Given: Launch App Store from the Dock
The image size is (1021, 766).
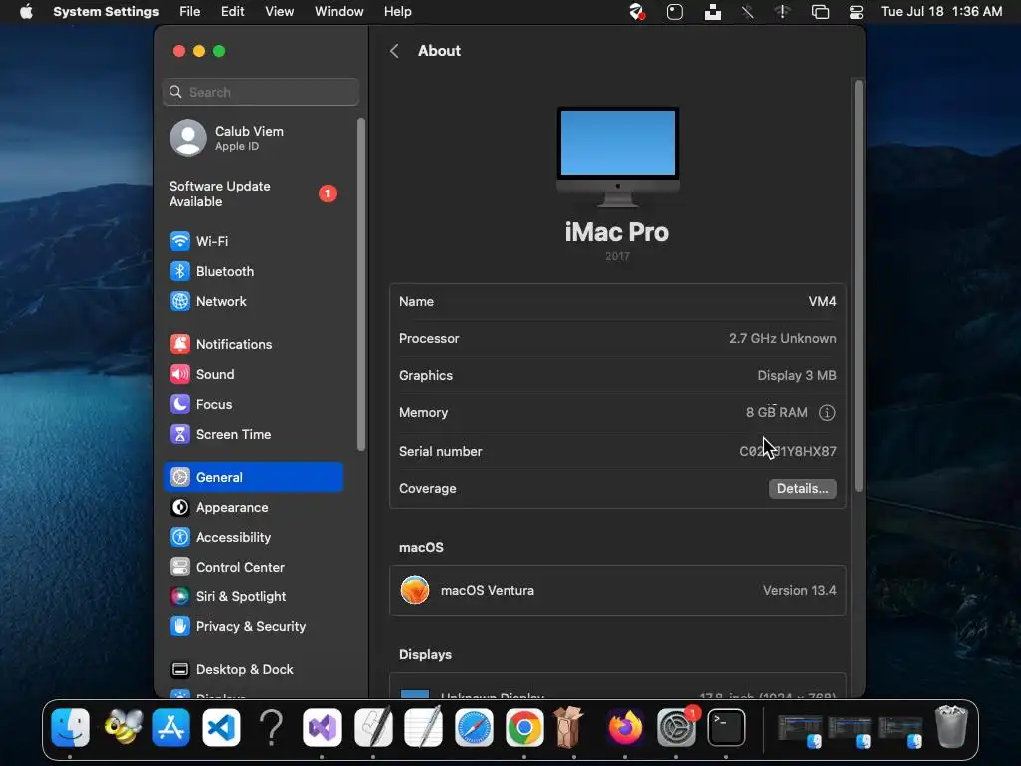Looking at the screenshot, I should [171, 727].
